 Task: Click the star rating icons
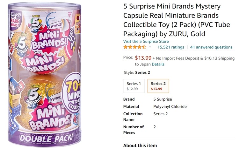tap(135, 47)
